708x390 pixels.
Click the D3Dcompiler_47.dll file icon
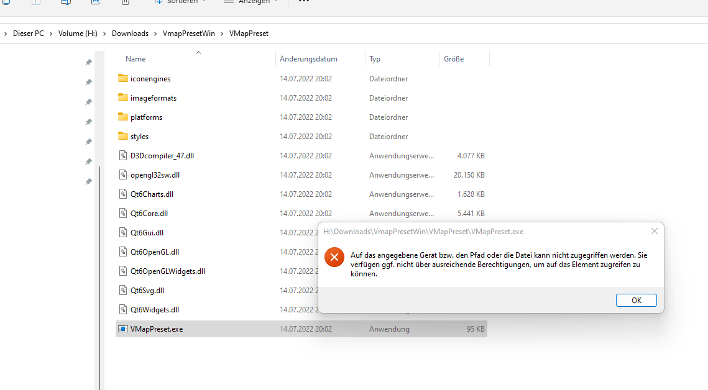[x=123, y=155]
